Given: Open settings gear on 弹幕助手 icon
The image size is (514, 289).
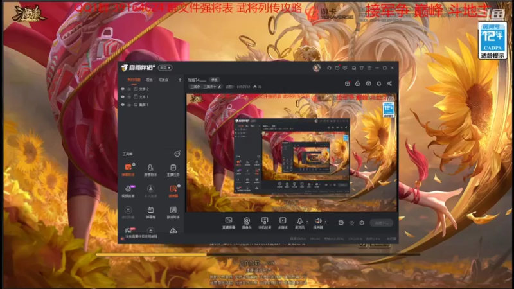Looking at the screenshot, I should point(134,164).
